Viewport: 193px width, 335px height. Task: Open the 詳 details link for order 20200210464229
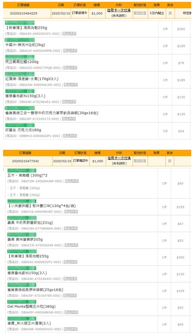coord(170,13)
